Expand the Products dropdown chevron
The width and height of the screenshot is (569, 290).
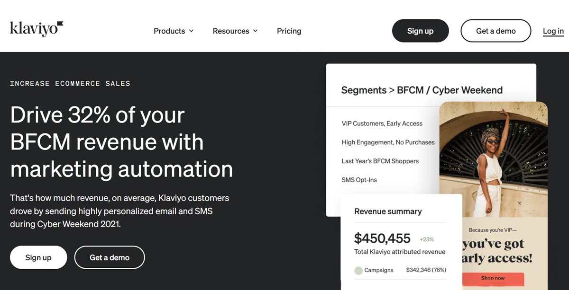(x=191, y=31)
